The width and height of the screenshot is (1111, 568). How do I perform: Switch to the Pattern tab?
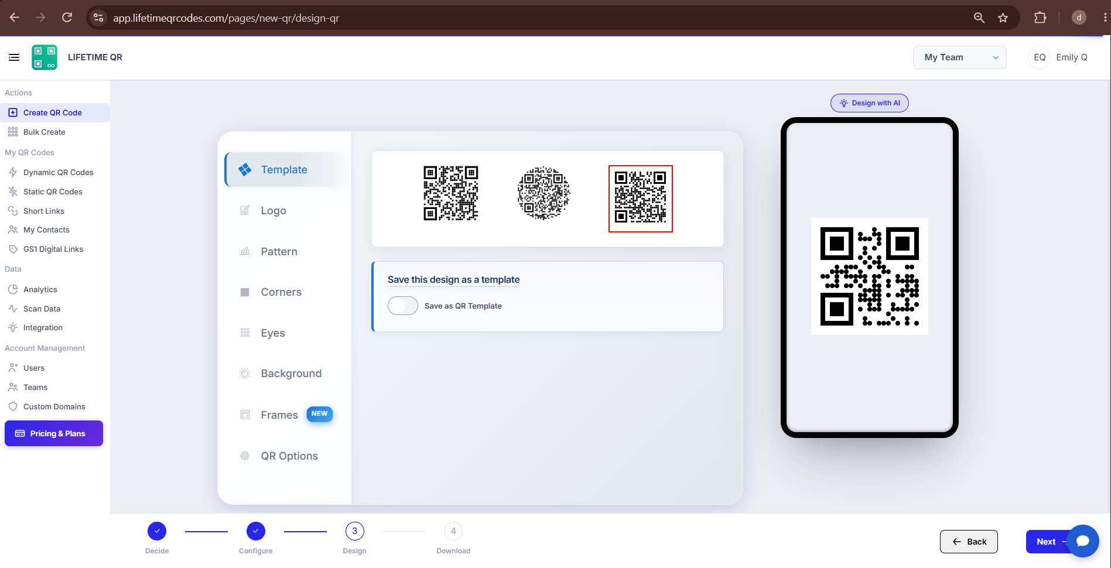pyautogui.click(x=285, y=251)
